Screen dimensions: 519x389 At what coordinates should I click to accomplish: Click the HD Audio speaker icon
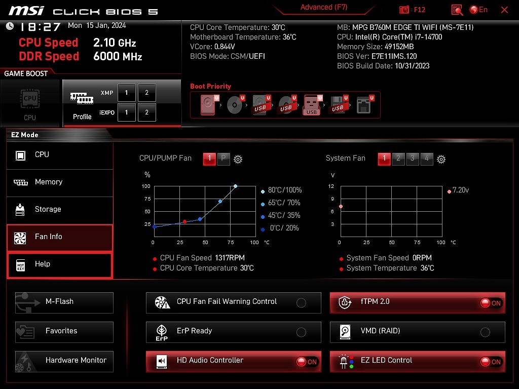tap(162, 362)
